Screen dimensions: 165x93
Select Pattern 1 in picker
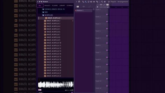tap(84, 10)
